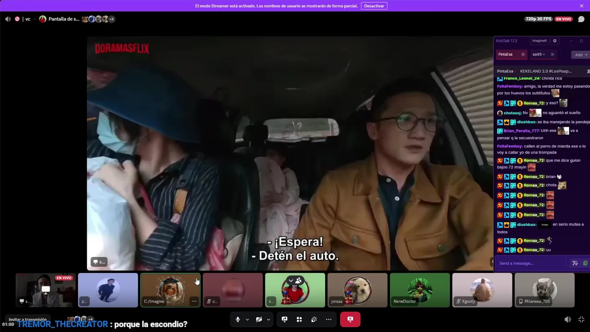The width and height of the screenshot is (590, 332).
Task: Click the EN VIVO live badge at top
Action: 563,19
